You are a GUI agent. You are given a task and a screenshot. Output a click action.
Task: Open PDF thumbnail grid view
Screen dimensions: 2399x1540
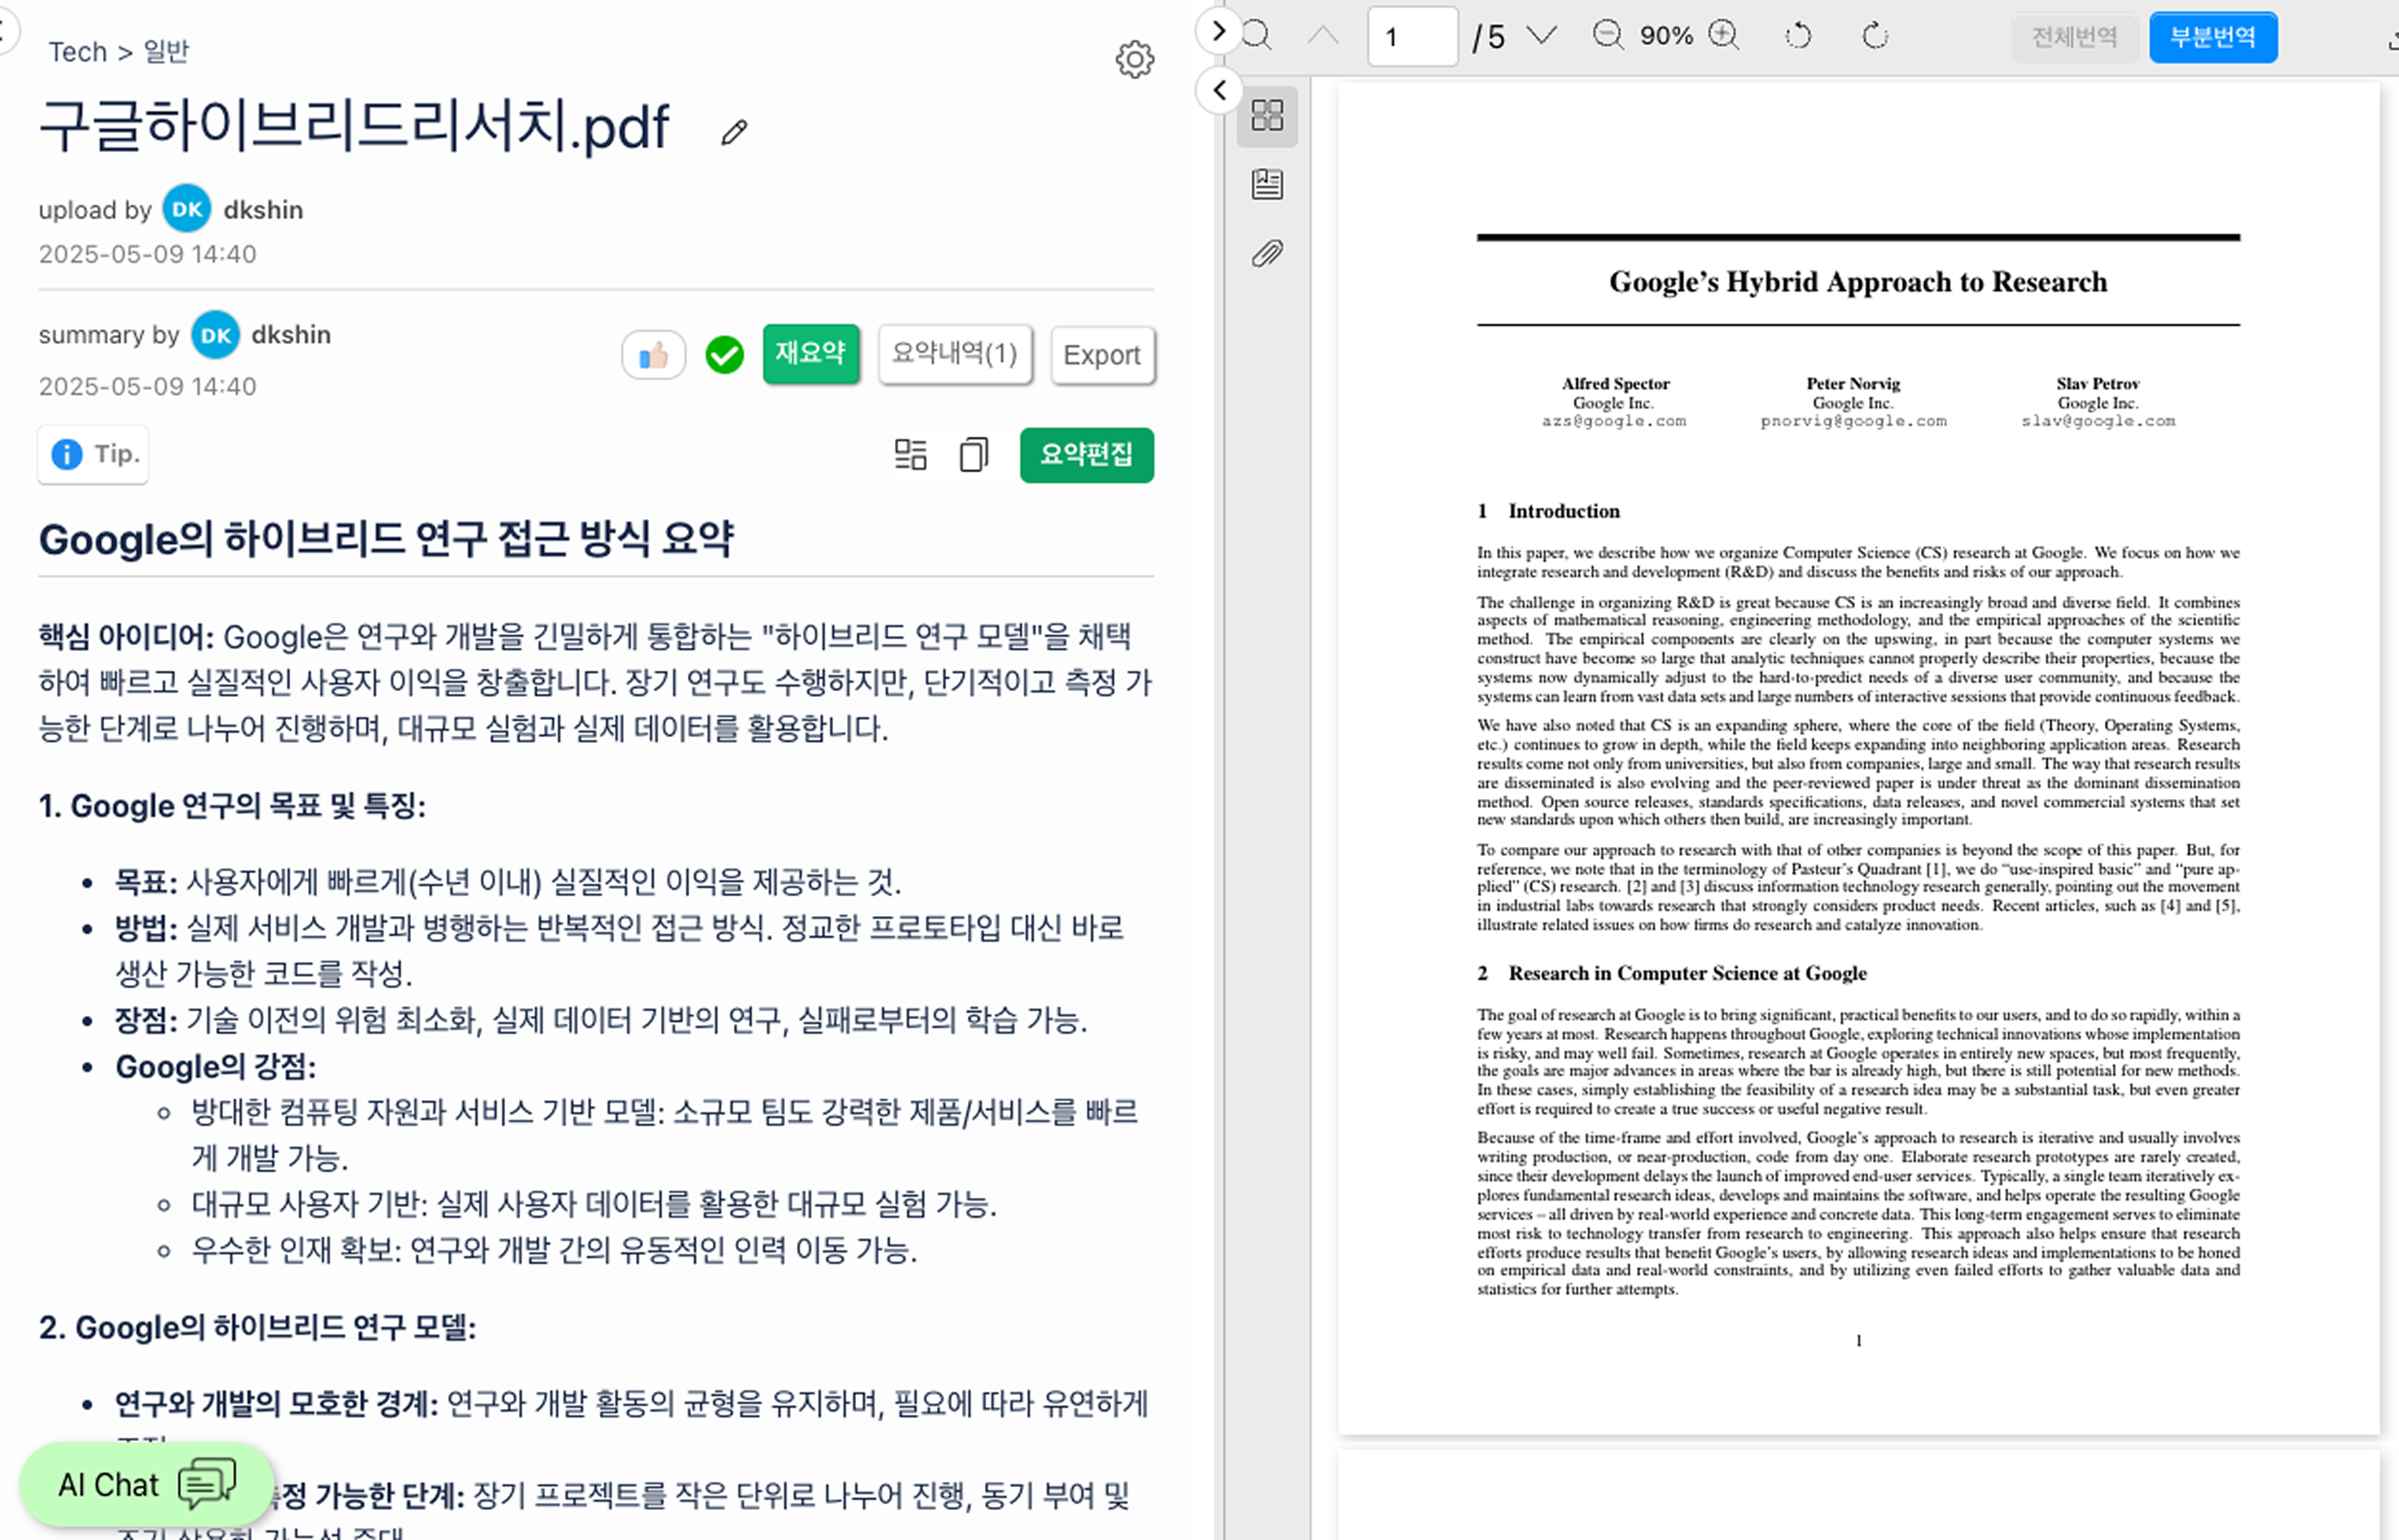click(x=1267, y=116)
